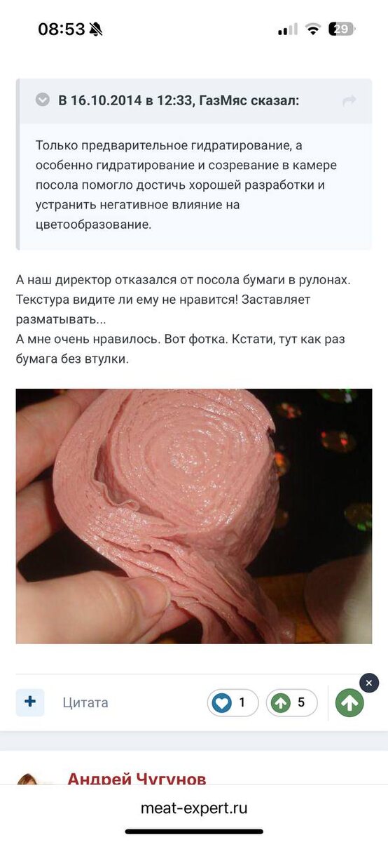This screenshot has height=842, width=388.
Task: Open Андрей Чугунов's profile name link
Action: click(x=137, y=779)
